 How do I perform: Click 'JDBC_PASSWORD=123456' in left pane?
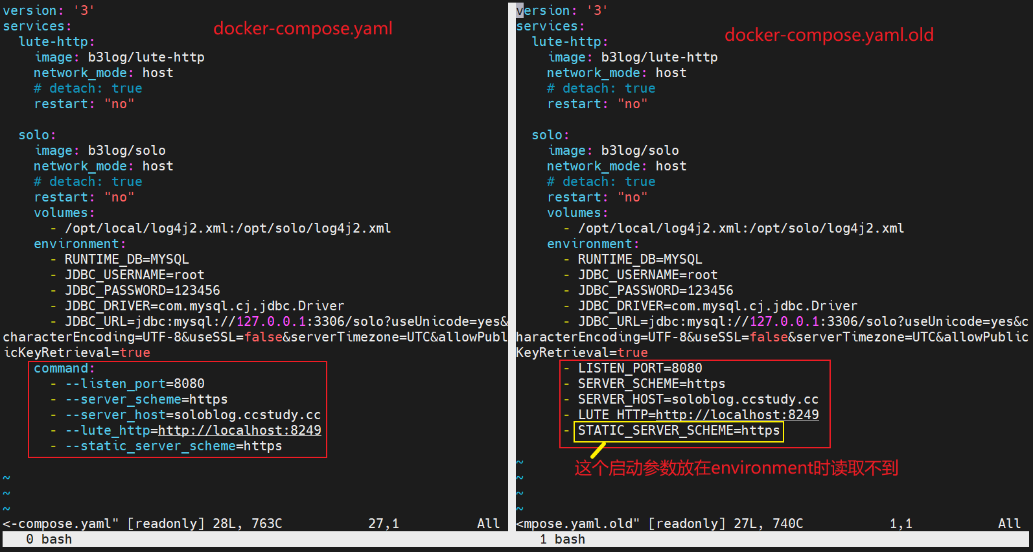[x=143, y=290]
